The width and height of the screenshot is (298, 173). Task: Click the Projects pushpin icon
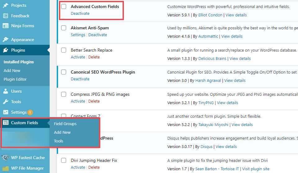(6, 5)
